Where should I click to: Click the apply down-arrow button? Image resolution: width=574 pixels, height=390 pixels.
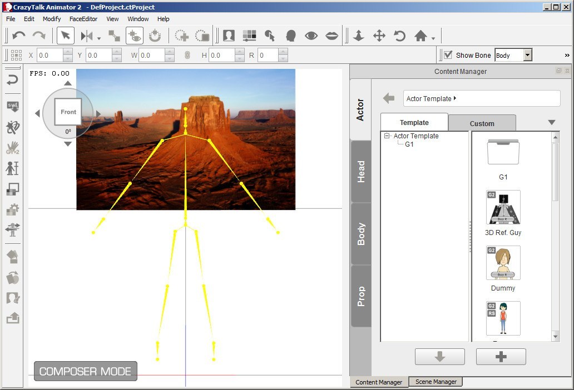tap(439, 356)
